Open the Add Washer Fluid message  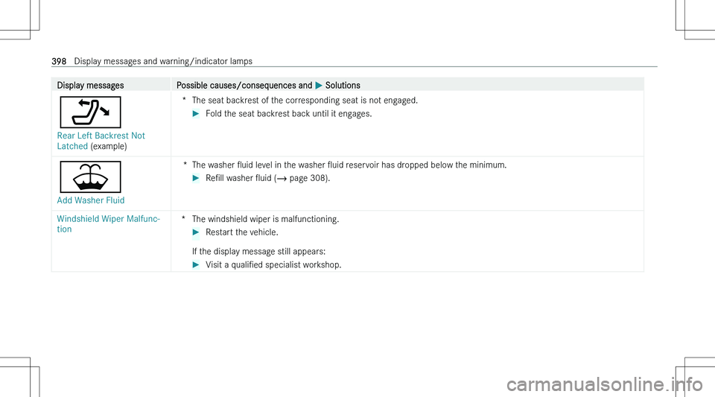pyautogui.click(x=91, y=200)
